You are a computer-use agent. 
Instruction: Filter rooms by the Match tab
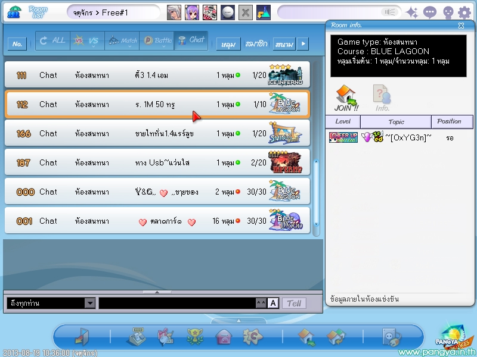122,40
